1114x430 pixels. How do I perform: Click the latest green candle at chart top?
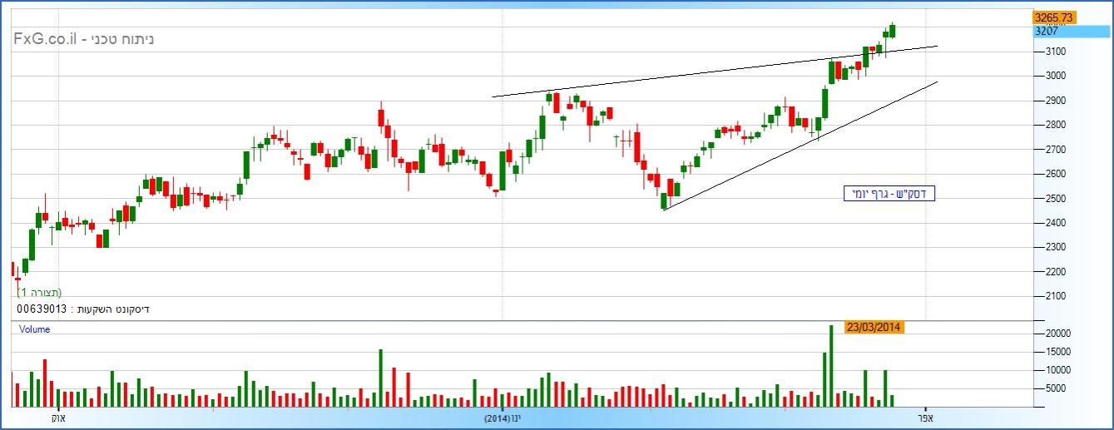point(893,30)
